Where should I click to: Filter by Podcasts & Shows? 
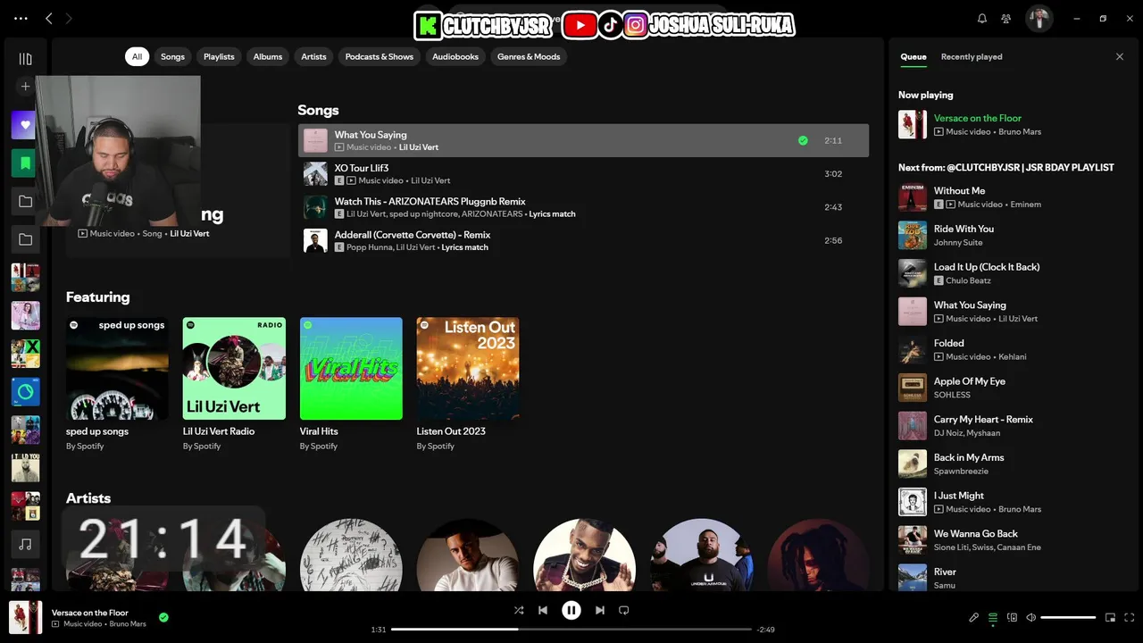coord(380,56)
